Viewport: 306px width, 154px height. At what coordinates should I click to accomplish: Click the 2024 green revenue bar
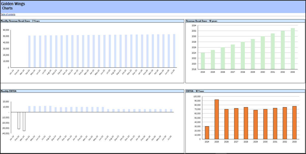(203, 61)
